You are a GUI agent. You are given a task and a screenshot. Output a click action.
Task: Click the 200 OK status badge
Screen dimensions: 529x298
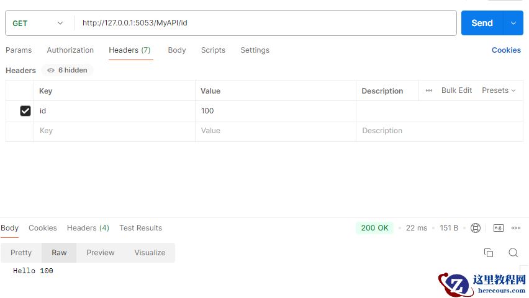coord(374,228)
